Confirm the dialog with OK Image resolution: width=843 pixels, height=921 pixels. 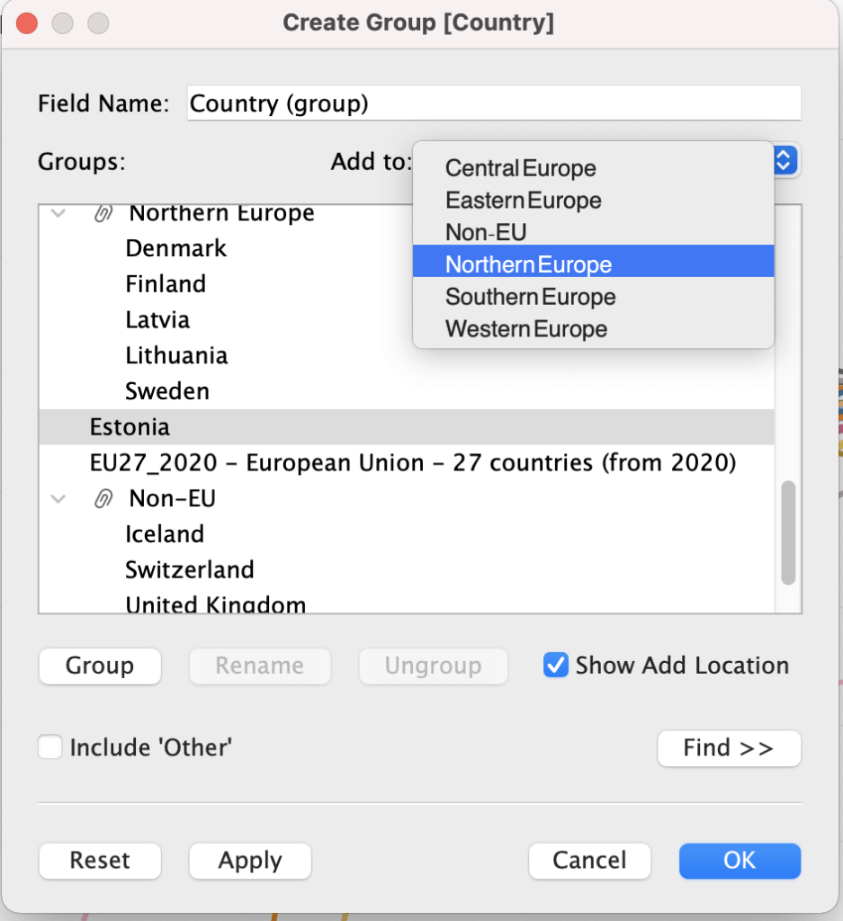click(x=739, y=861)
